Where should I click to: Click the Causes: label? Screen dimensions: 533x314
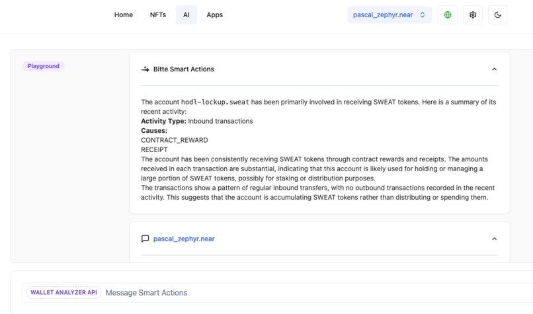coord(154,131)
